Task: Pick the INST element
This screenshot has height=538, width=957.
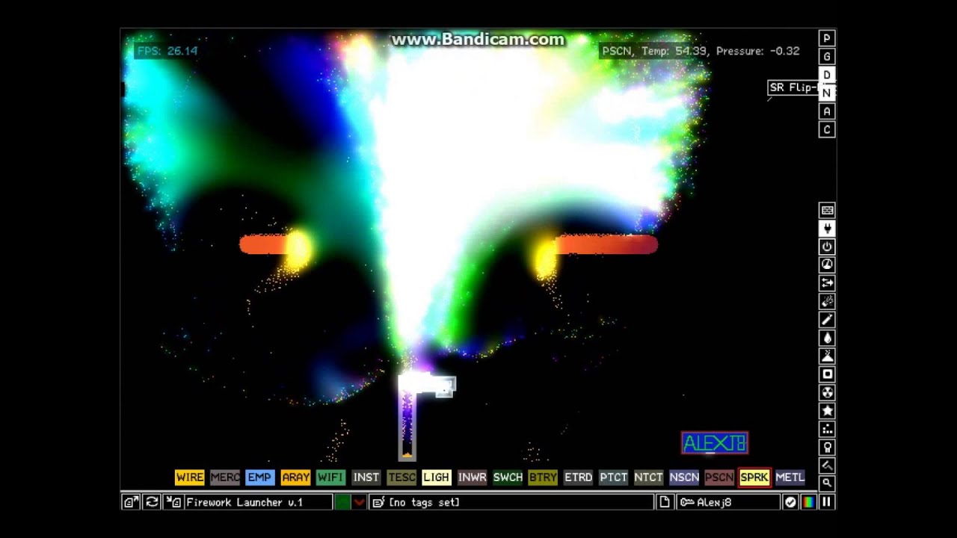Action: click(366, 477)
